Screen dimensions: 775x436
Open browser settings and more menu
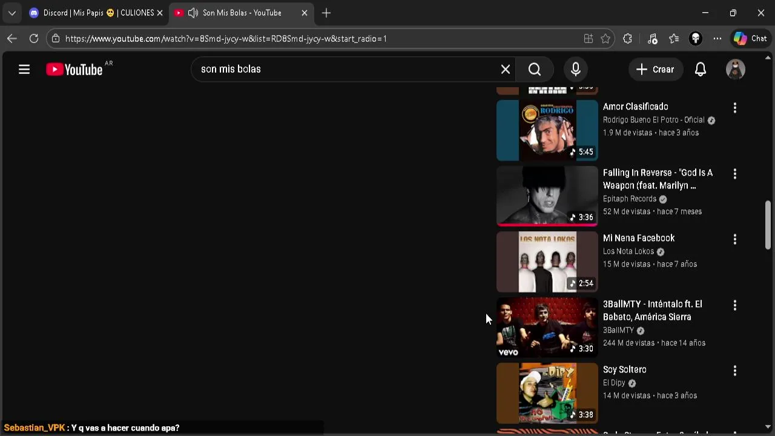click(x=717, y=39)
